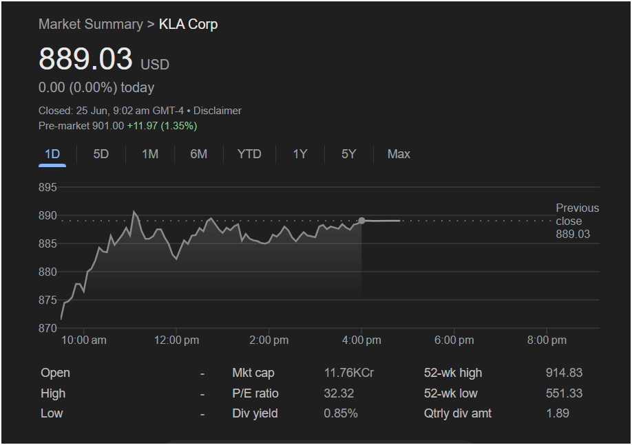Screen dimensions: 632x445
Task: Click the Div yield value 0.85%
Action: 341,413
